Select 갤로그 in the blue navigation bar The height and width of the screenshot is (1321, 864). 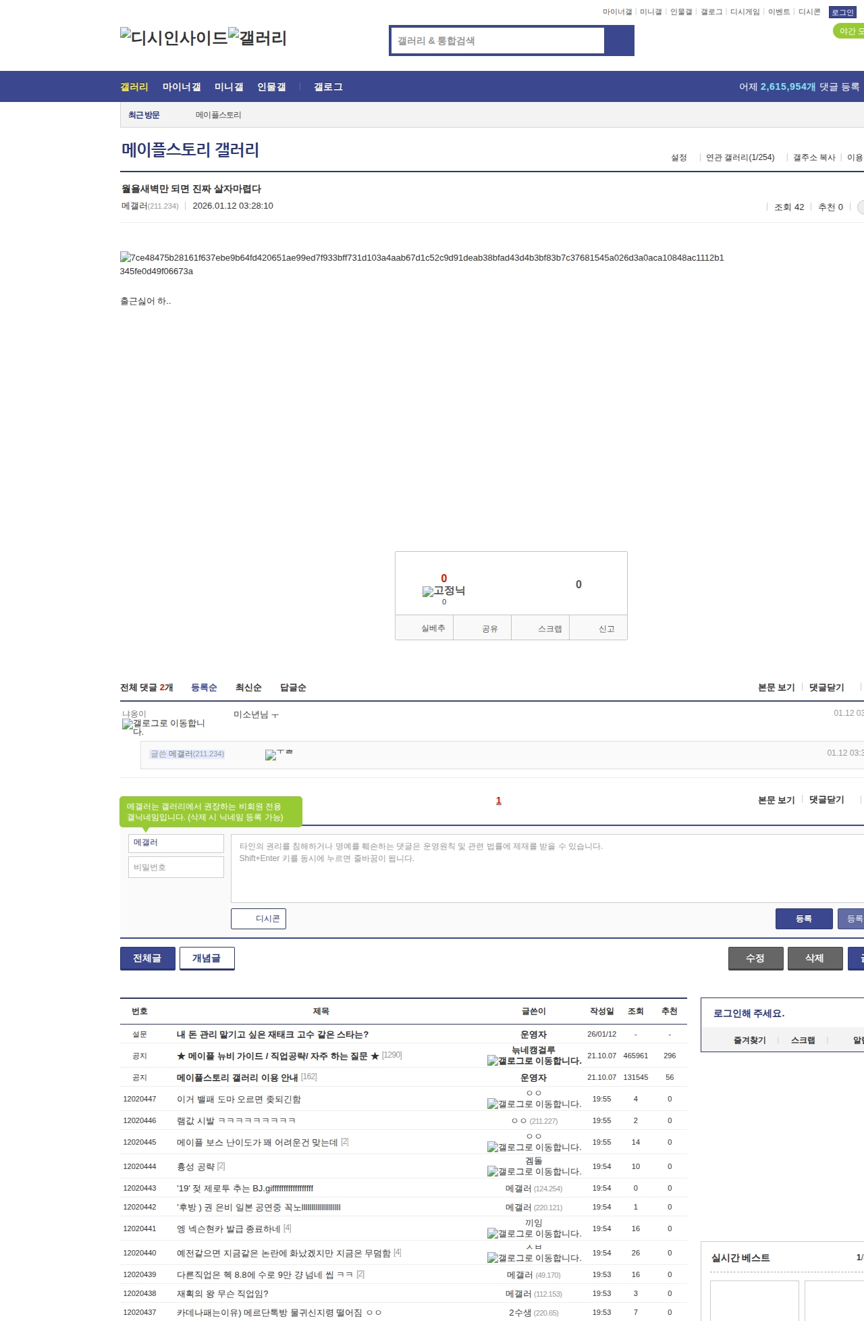(328, 86)
